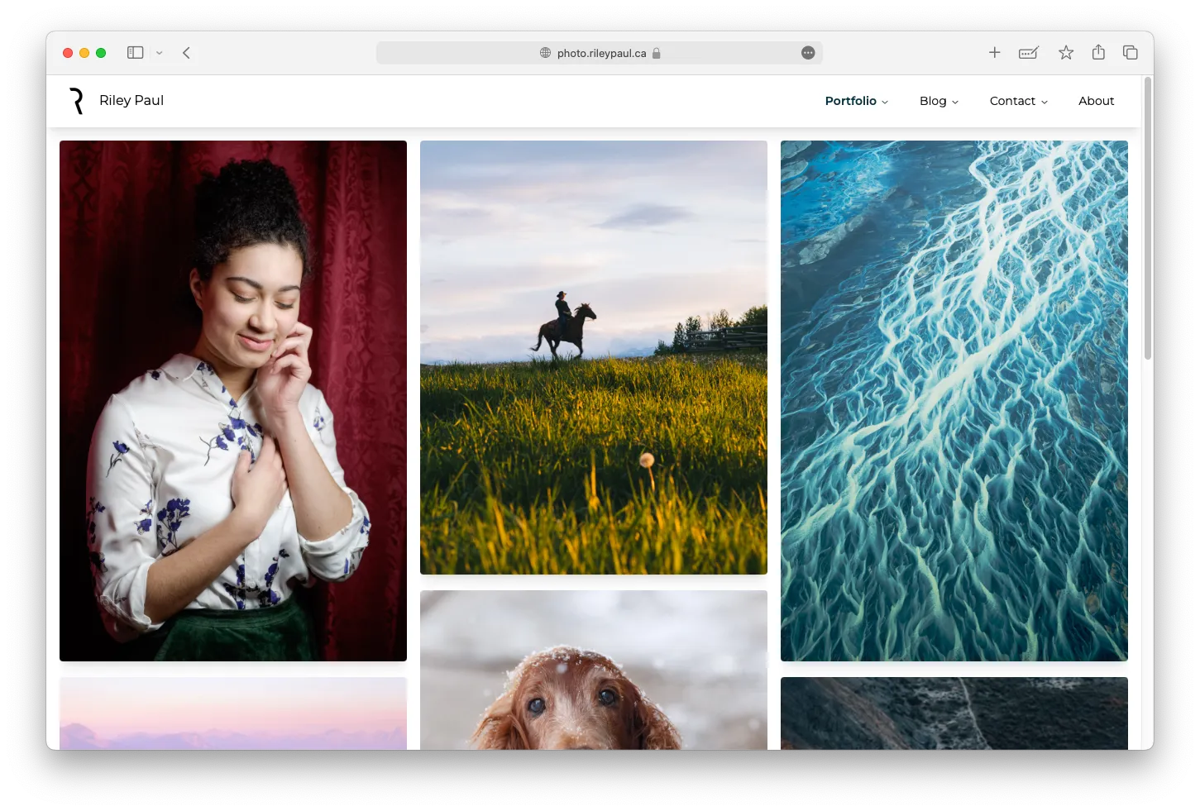This screenshot has width=1200, height=811.
Task: Open the horse rider photo thumbnail
Action: coord(593,357)
